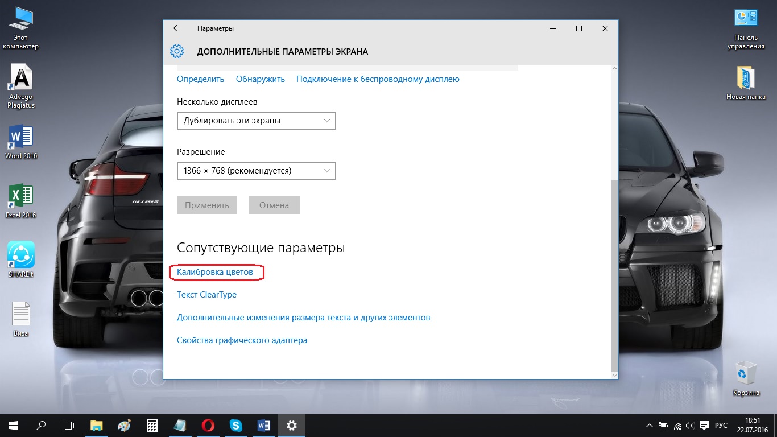This screenshot has width=777, height=437.
Task: Click the Калибровка цветов link
Action: click(x=215, y=273)
